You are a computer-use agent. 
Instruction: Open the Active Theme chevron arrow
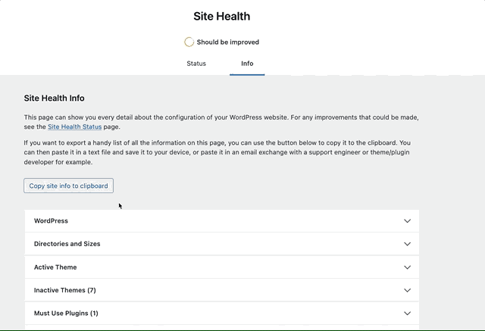tap(408, 267)
